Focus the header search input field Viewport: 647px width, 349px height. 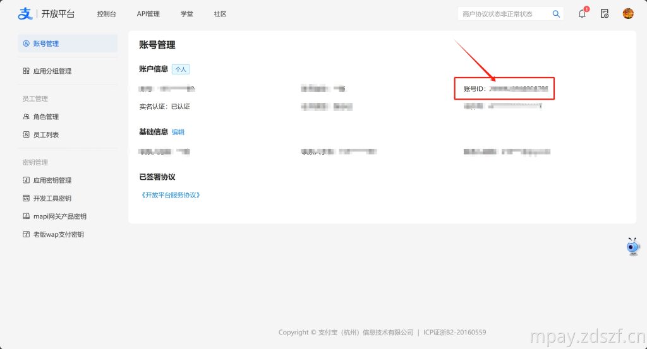pyautogui.click(x=502, y=14)
